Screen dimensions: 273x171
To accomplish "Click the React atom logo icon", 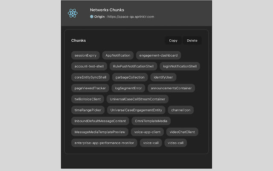I will pos(73,13).
